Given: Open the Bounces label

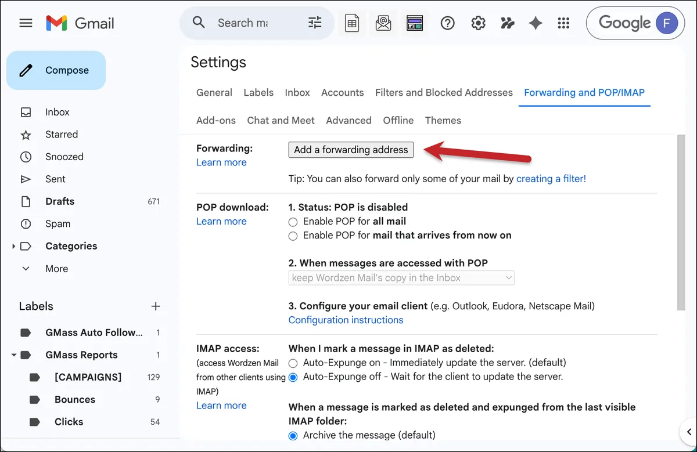Looking at the screenshot, I should click(x=75, y=399).
